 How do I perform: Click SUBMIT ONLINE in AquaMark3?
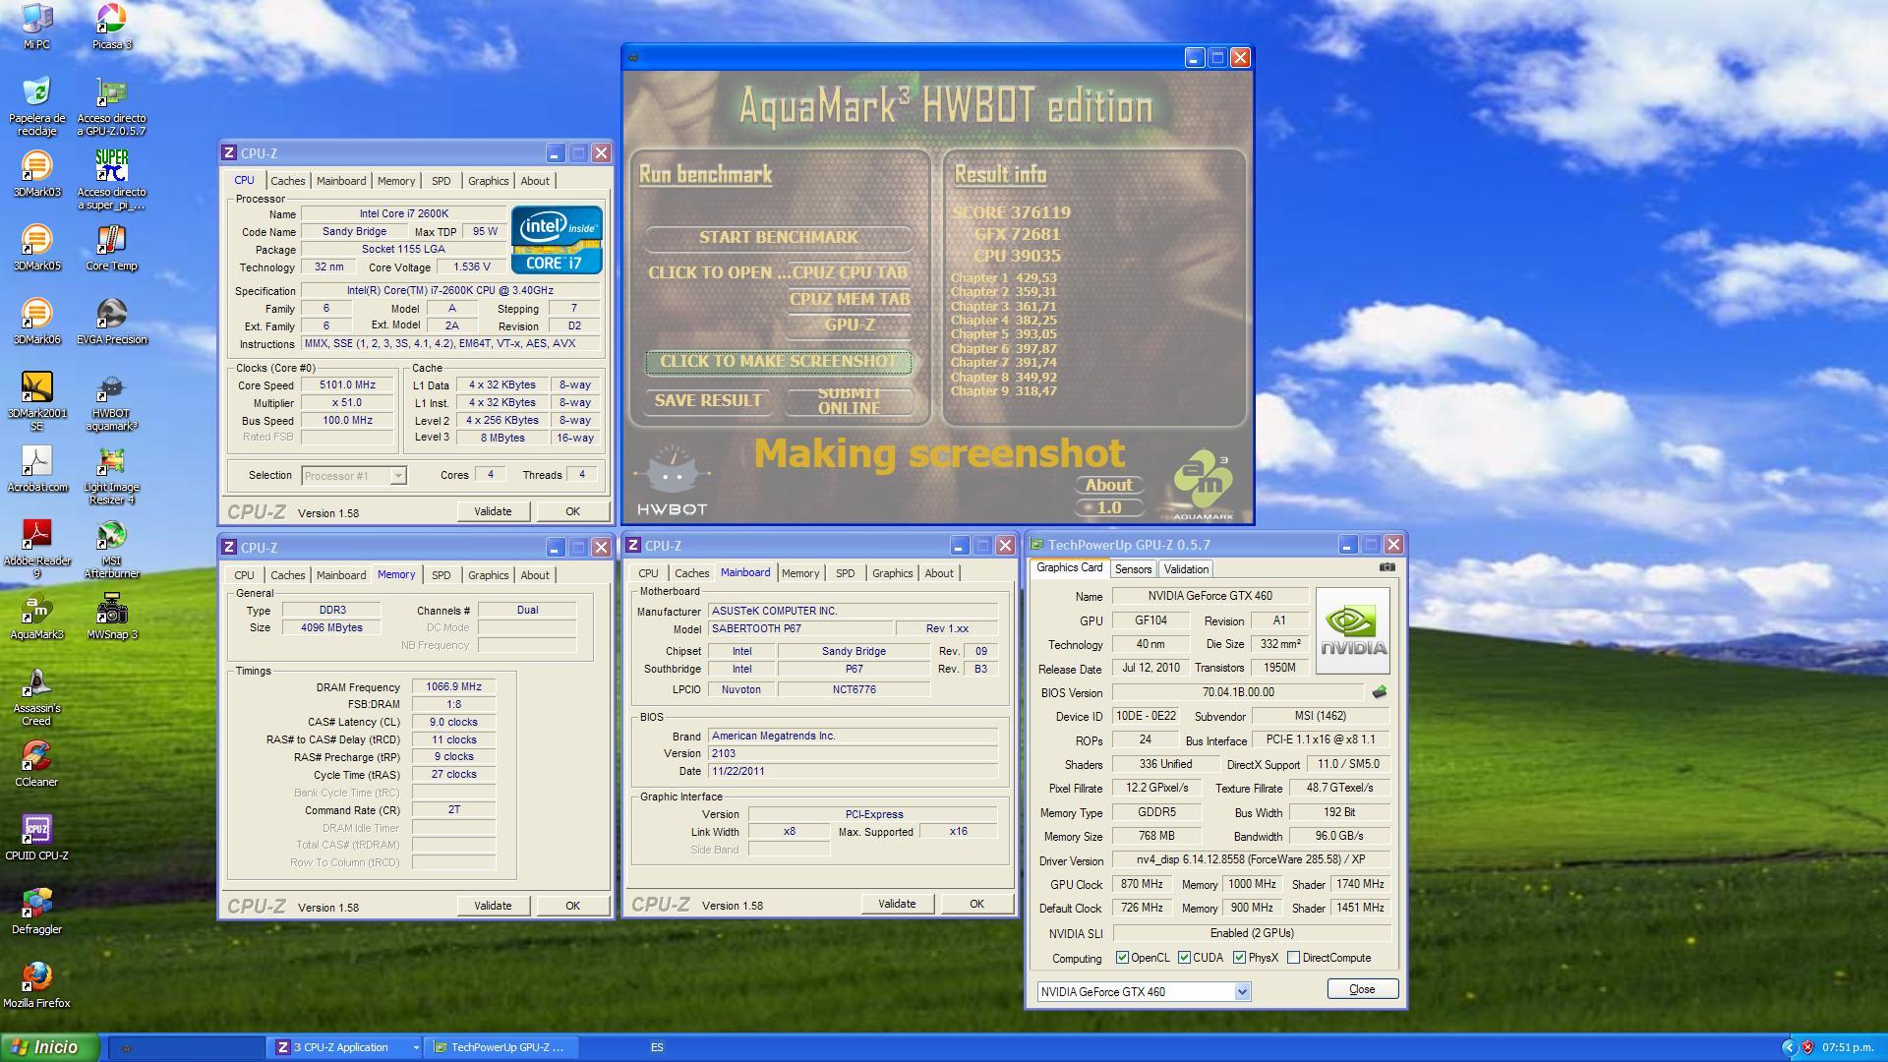[x=850, y=401]
